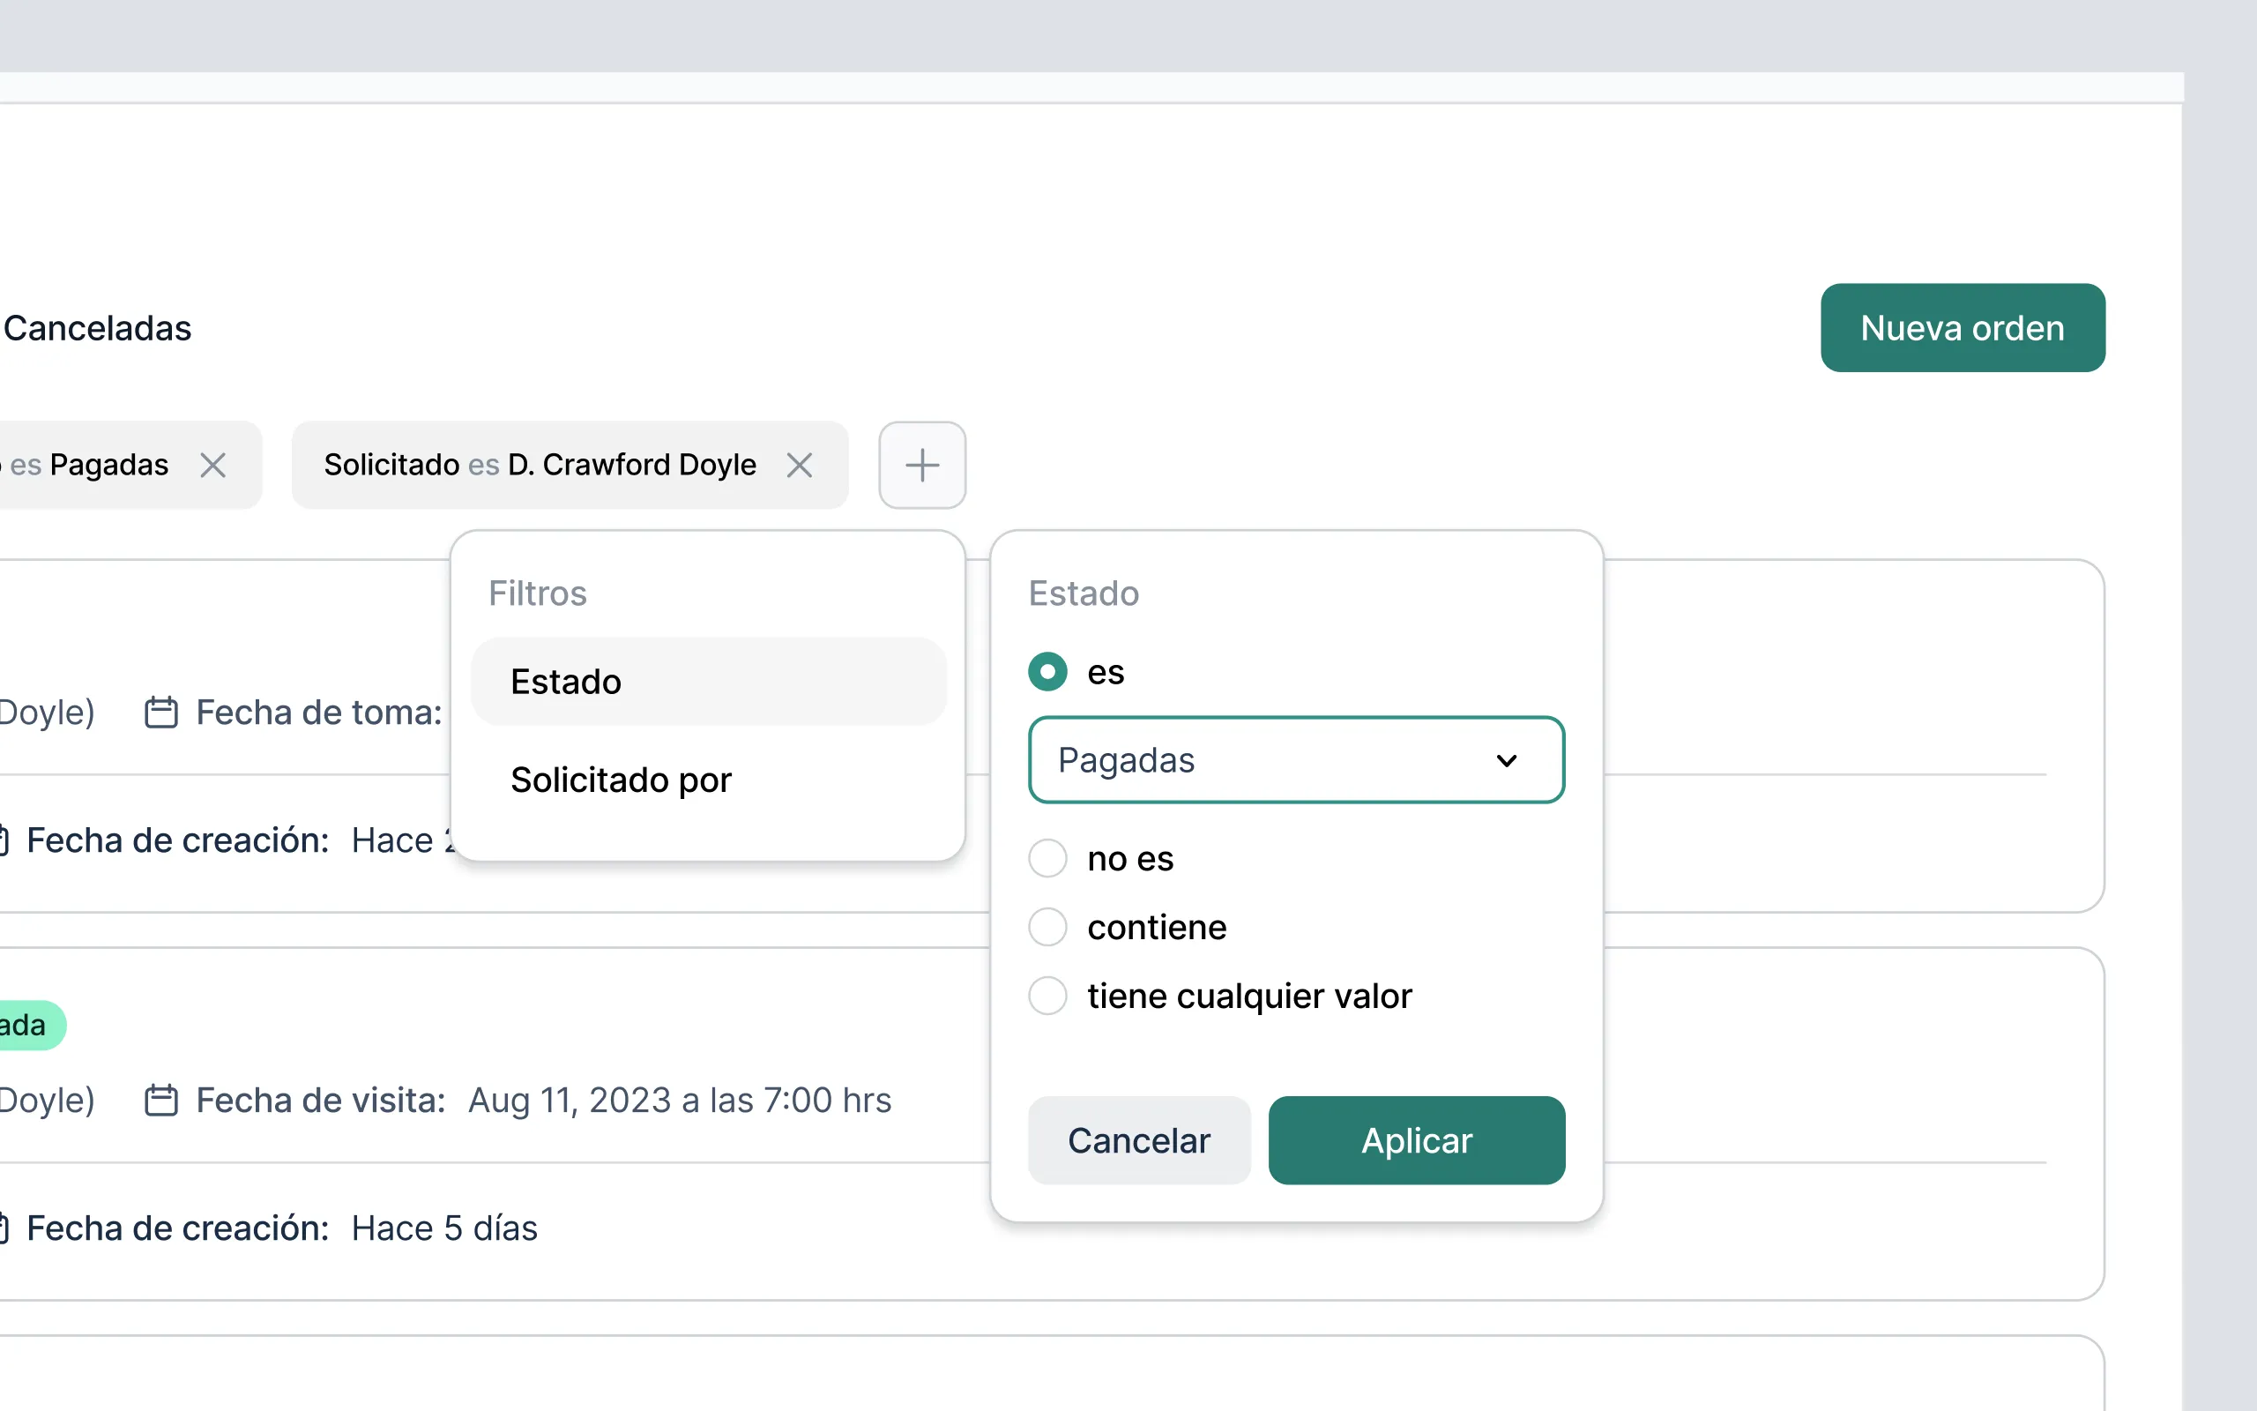Choose 'Solicitado por' in Filtros menu
The width and height of the screenshot is (2257, 1411).
pyautogui.click(x=622, y=780)
